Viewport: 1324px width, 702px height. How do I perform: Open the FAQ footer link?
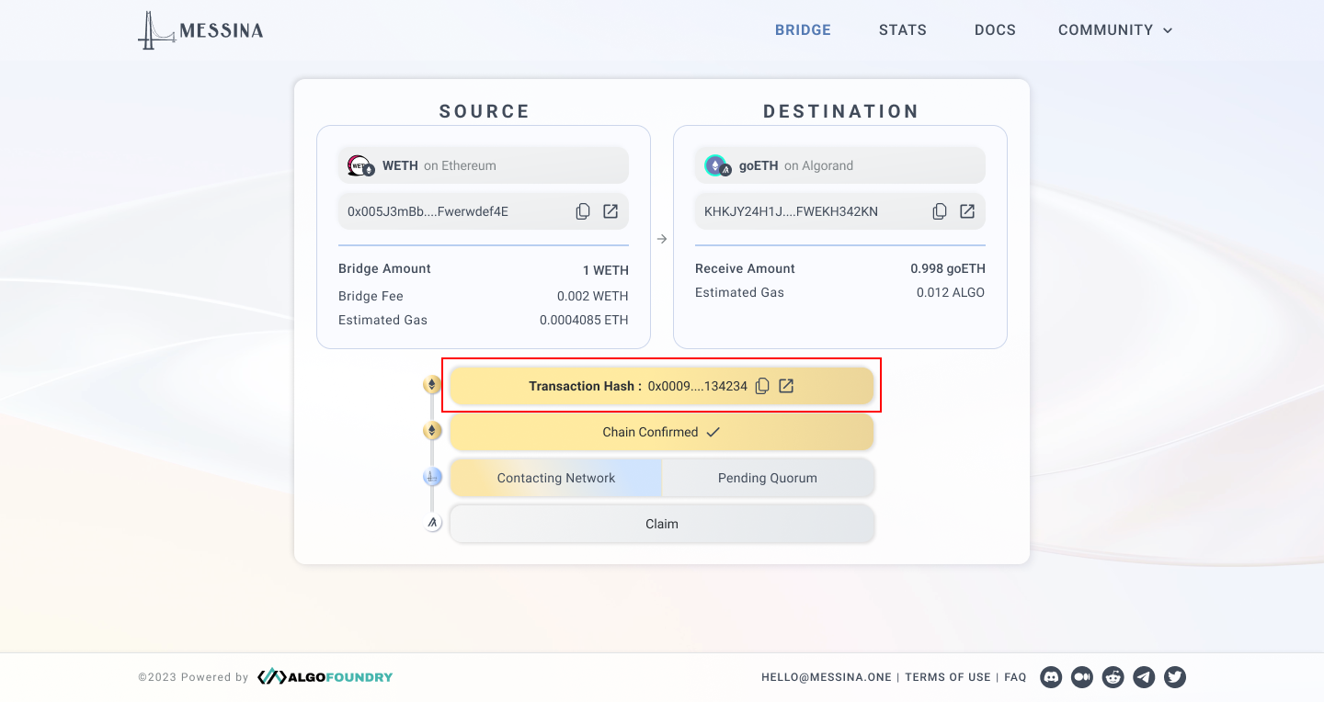pyautogui.click(x=1015, y=677)
